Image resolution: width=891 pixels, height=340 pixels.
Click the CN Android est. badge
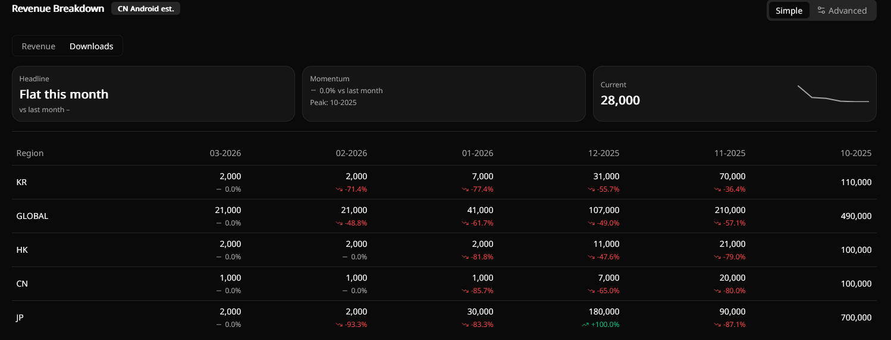pyautogui.click(x=146, y=9)
